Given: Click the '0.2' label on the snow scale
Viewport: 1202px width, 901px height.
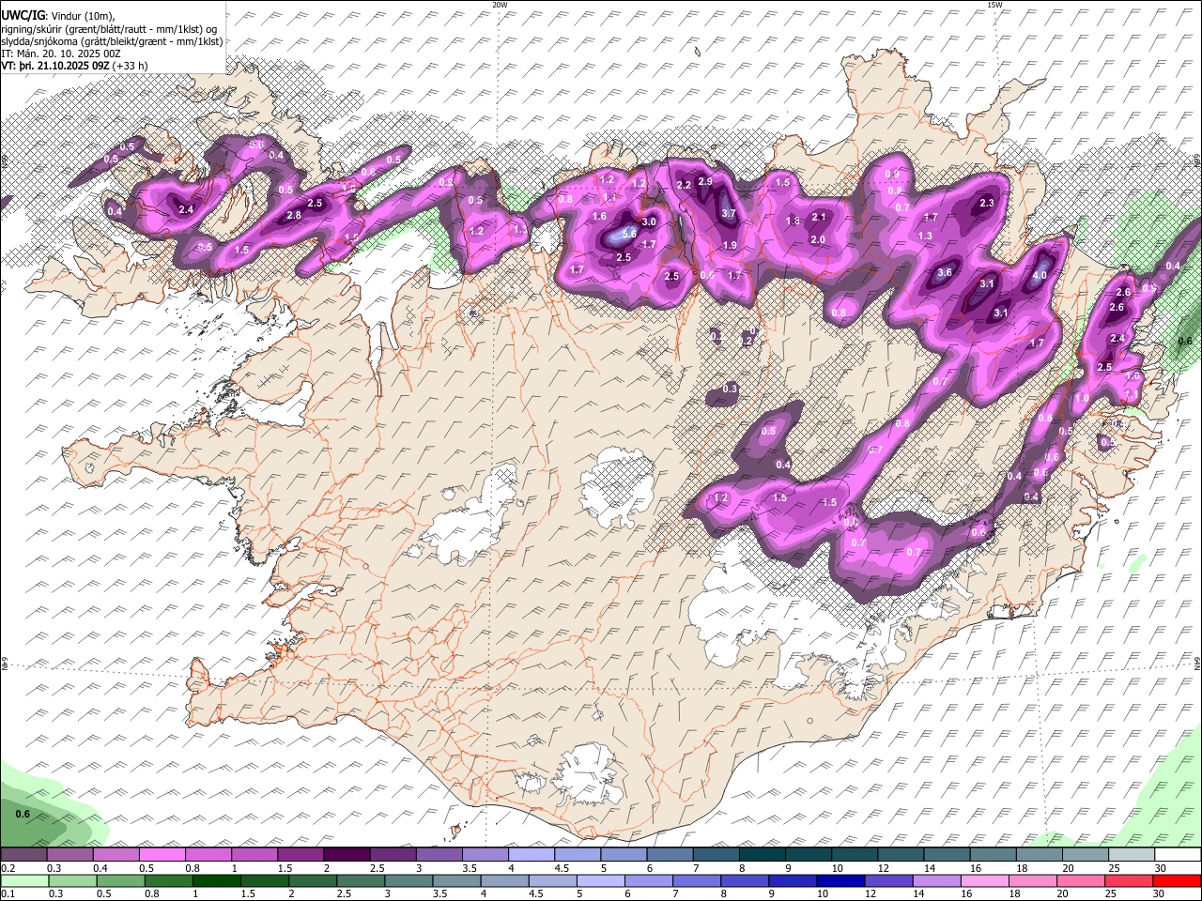Looking at the screenshot, I should click(8, 868).
